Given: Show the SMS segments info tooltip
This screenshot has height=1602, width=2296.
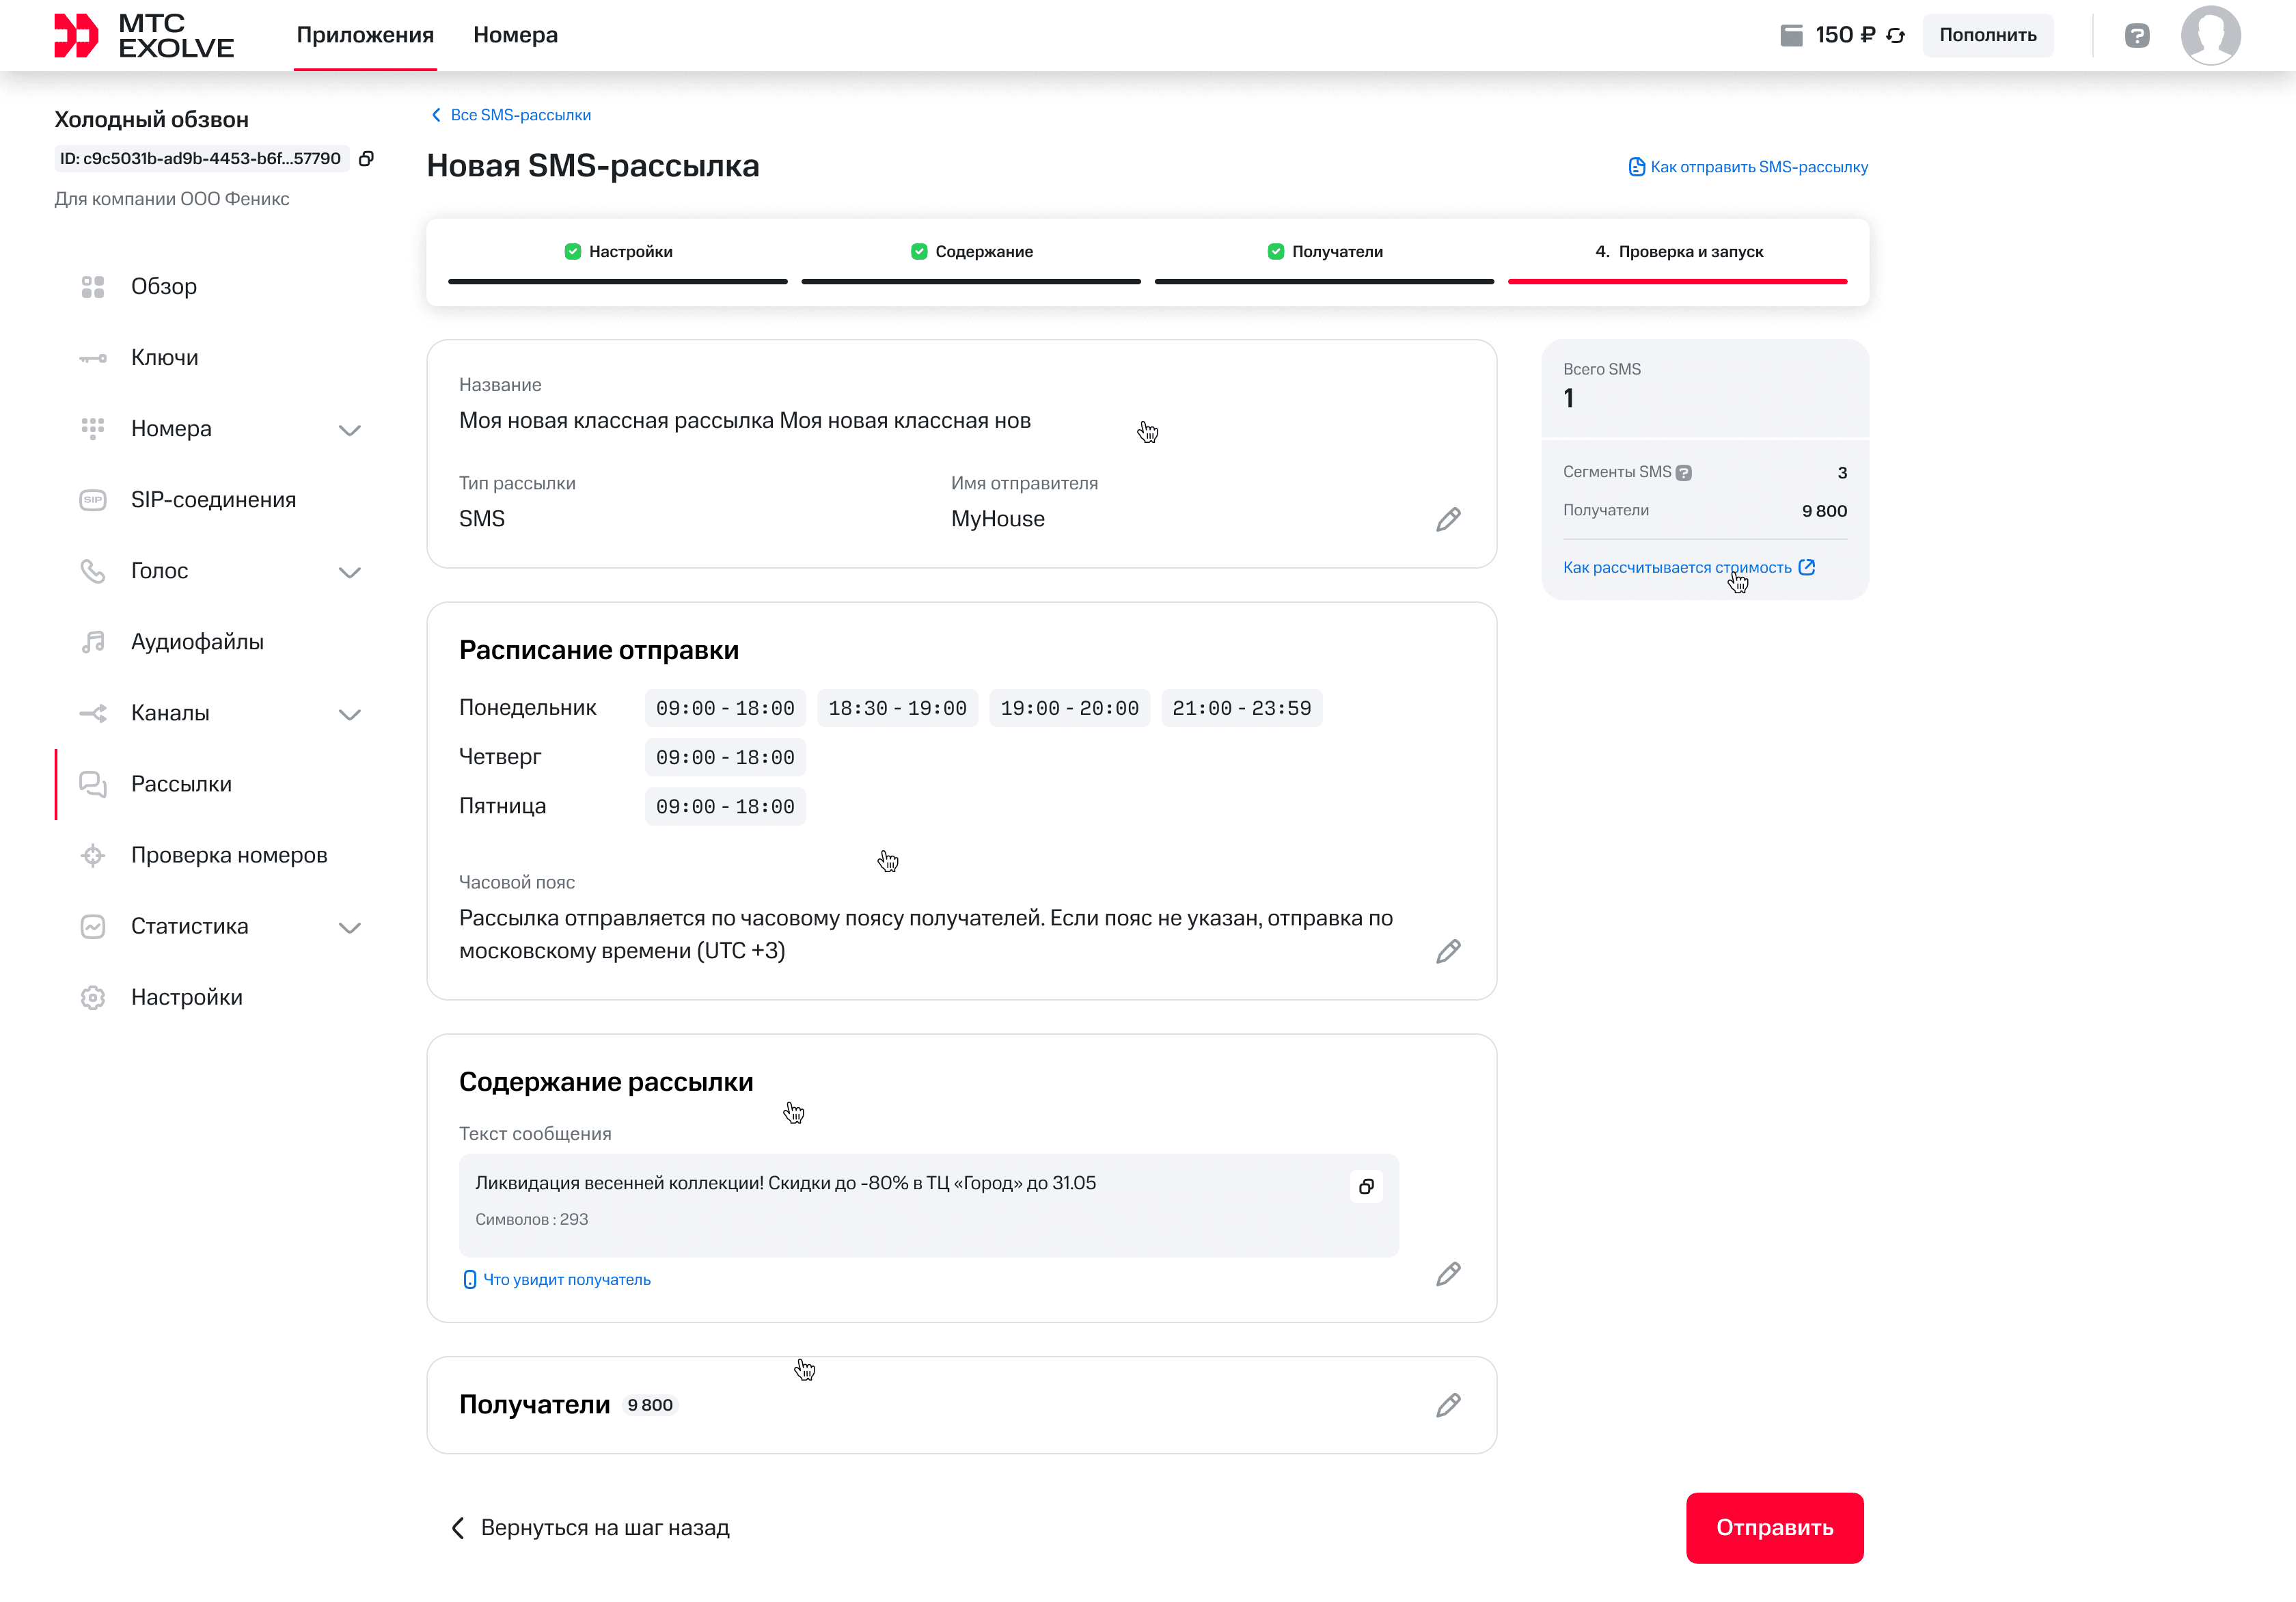Looking at the screenshot, I should (1684, 473).
